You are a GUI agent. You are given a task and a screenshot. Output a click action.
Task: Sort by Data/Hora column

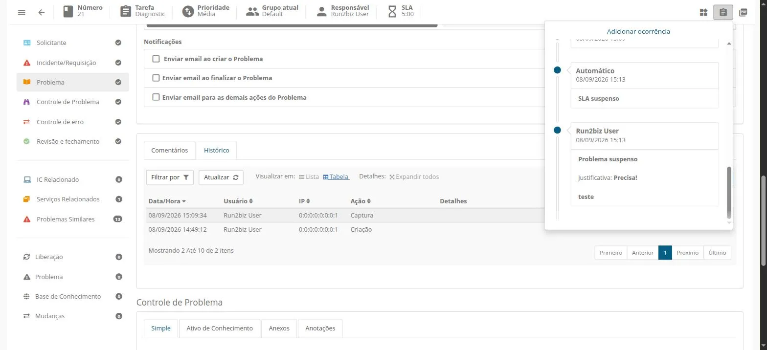coord(167,201)
